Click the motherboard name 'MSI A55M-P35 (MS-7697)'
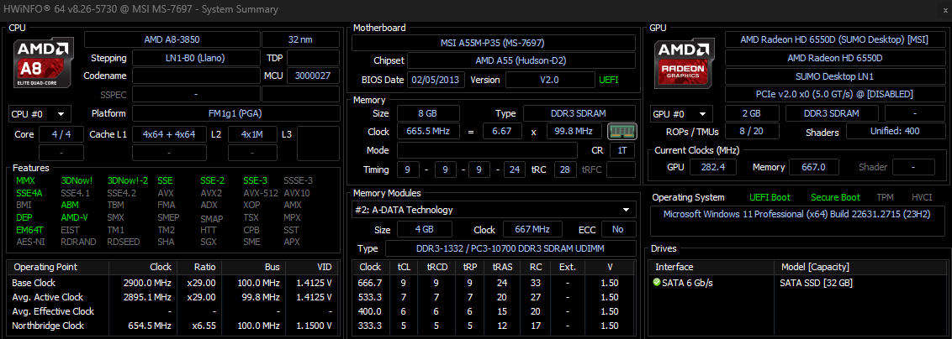The width and height of the screenshot is (952, 339). click(494, 43)
